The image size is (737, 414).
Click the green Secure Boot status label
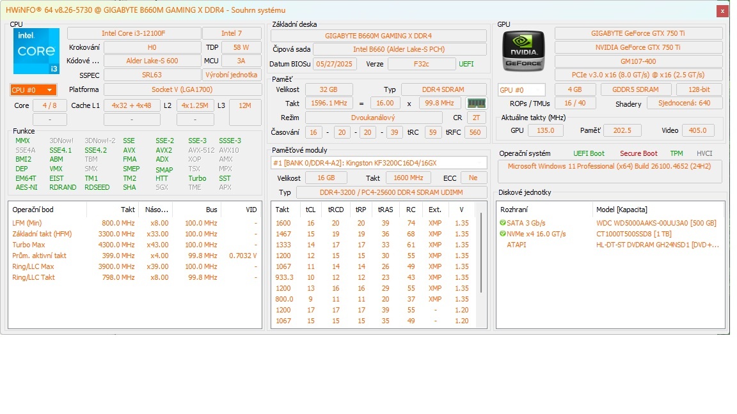coord(638,153)
